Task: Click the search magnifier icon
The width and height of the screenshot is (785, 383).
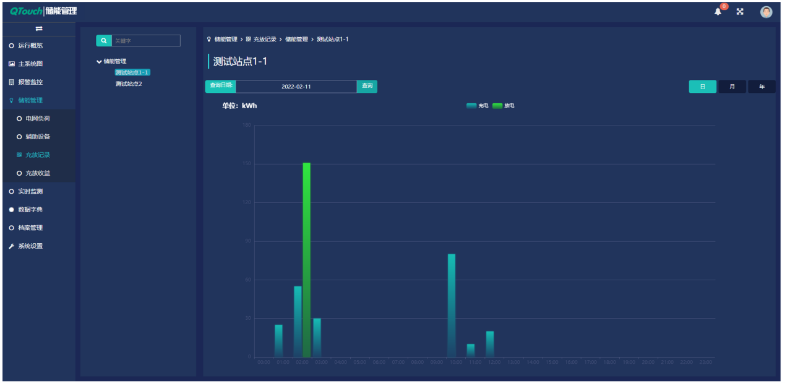Action: 104,41
